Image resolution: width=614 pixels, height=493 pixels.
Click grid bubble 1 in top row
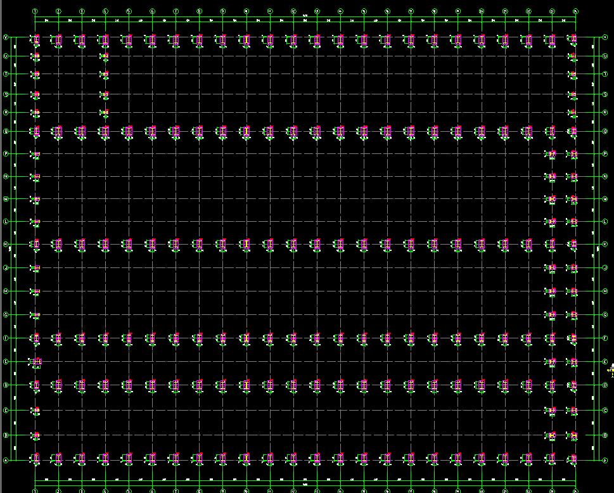coord(35,11)
